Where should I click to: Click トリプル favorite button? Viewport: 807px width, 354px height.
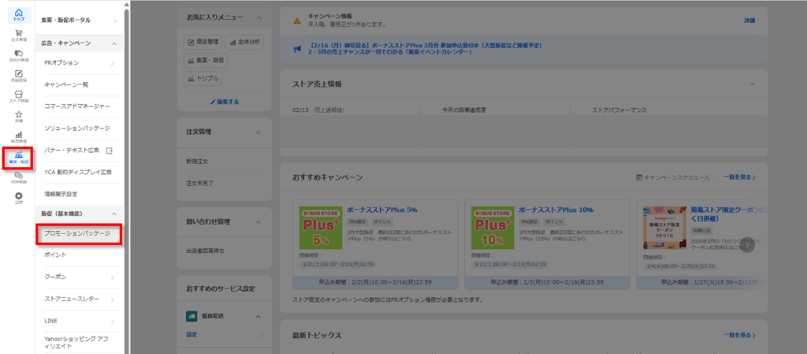(x=203, y=78)
